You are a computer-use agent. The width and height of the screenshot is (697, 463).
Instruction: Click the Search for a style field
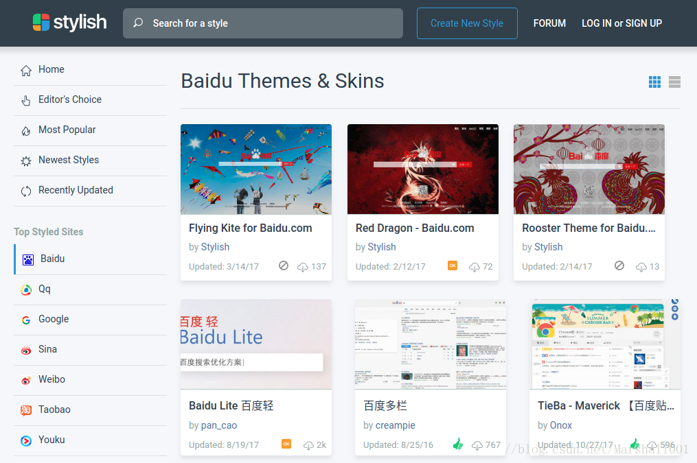[263, 23]
